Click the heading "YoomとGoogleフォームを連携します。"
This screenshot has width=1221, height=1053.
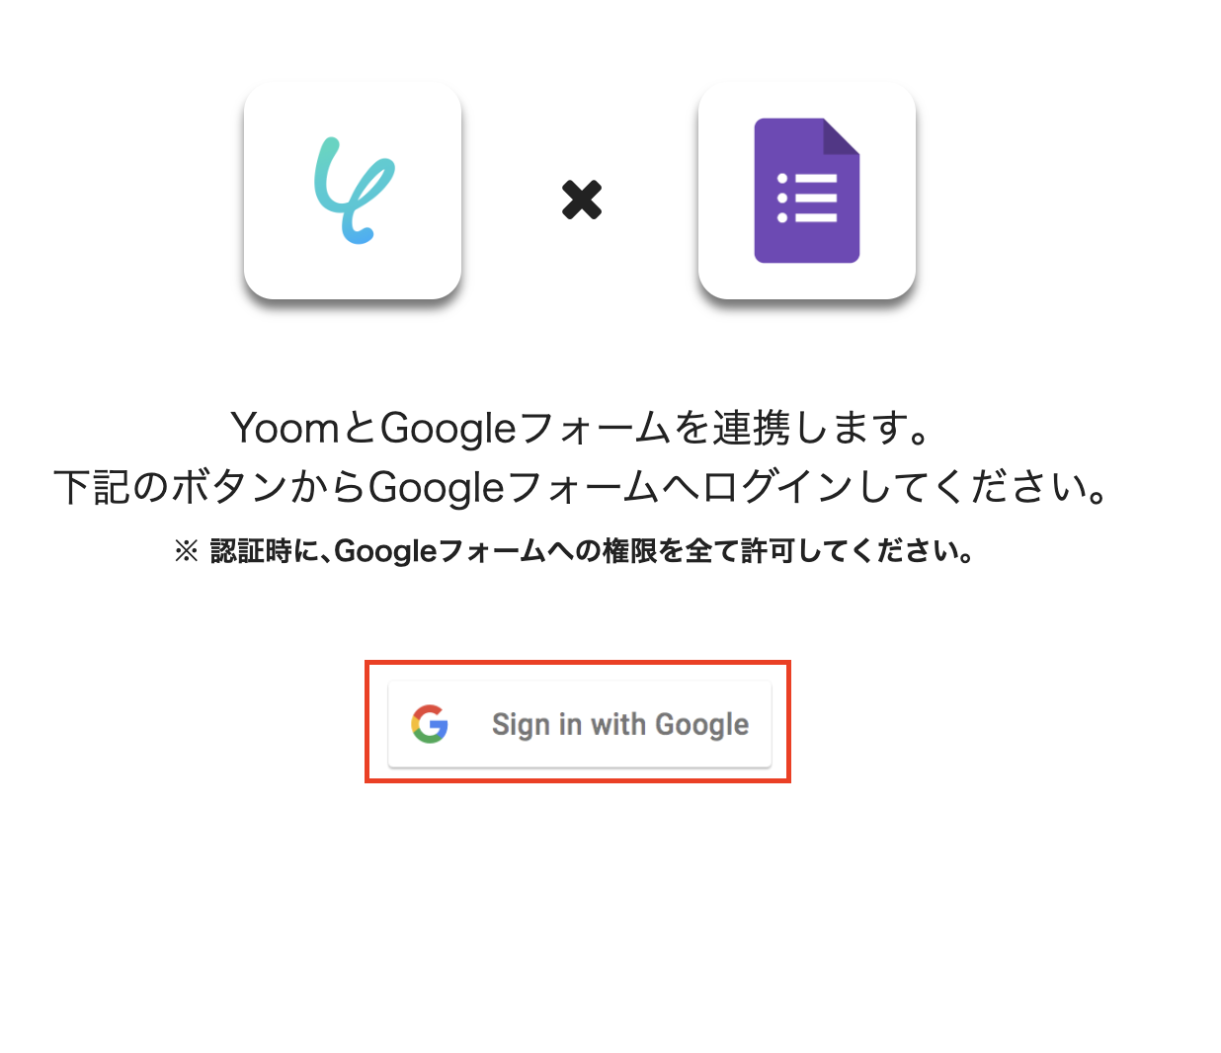coord(582,428)
